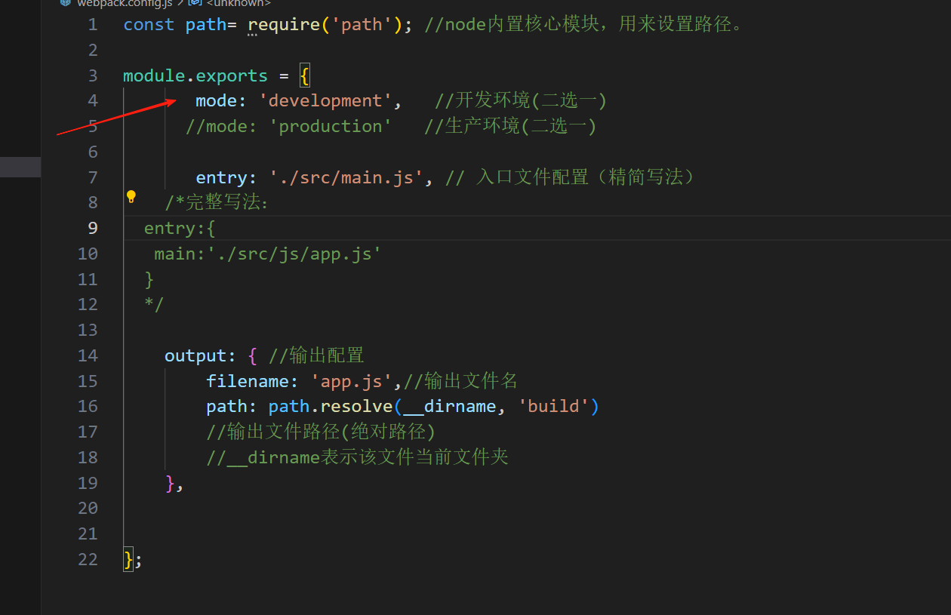Click the 'build' string argument
951x615 pixels.
click(x=553, y=406)
